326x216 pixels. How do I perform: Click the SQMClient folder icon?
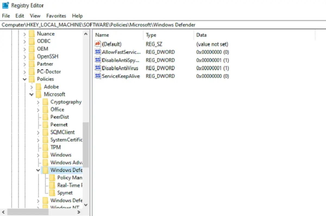[46, 132]
